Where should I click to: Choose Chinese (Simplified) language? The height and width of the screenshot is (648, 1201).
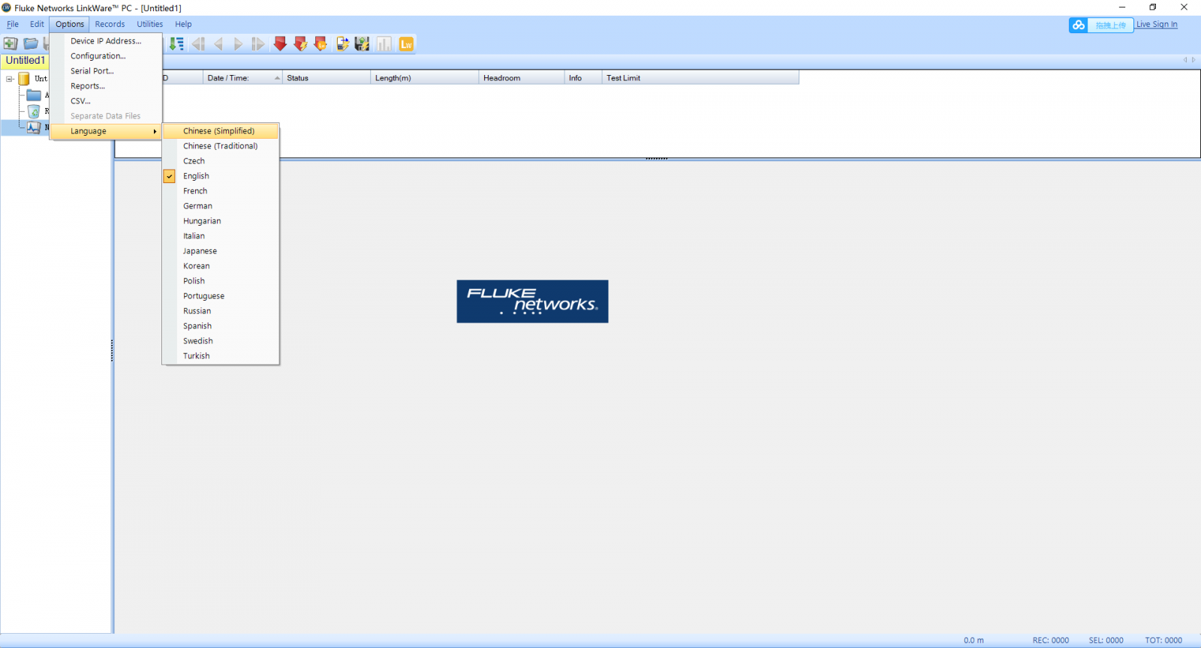coord(218,131)
